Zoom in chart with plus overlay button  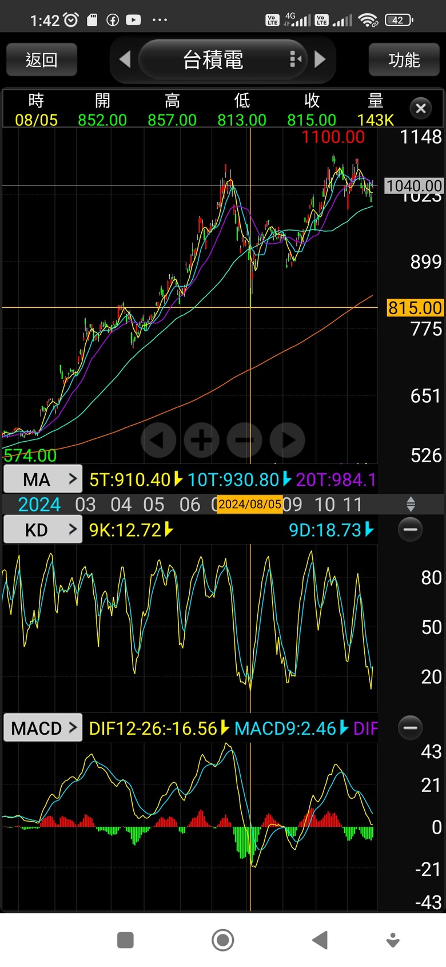click(201, 440)
